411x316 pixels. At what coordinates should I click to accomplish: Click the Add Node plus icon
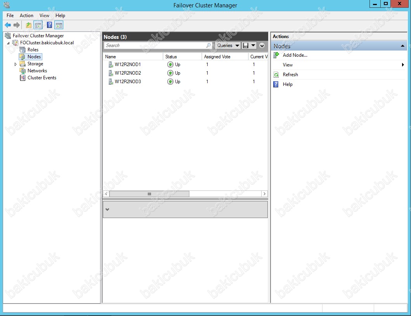[x=276, y=55]
